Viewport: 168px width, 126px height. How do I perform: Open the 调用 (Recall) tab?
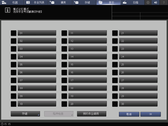[x=60, y=2]
